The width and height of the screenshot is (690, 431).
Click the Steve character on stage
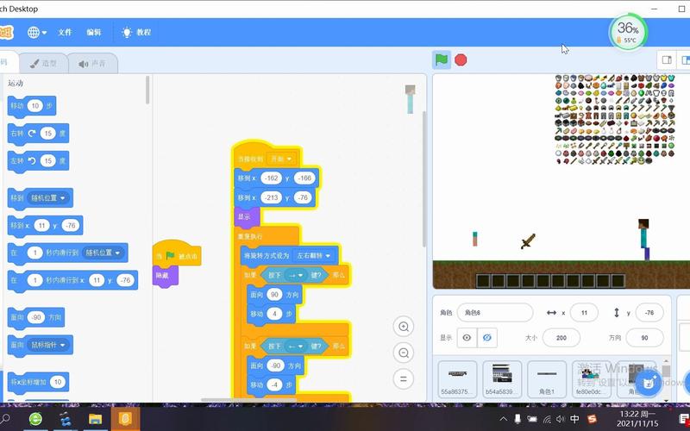point(643,240)
